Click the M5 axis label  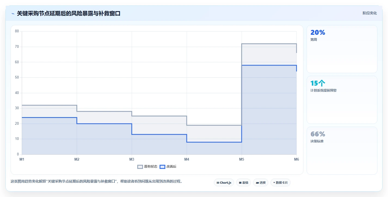tap(242, 159)
